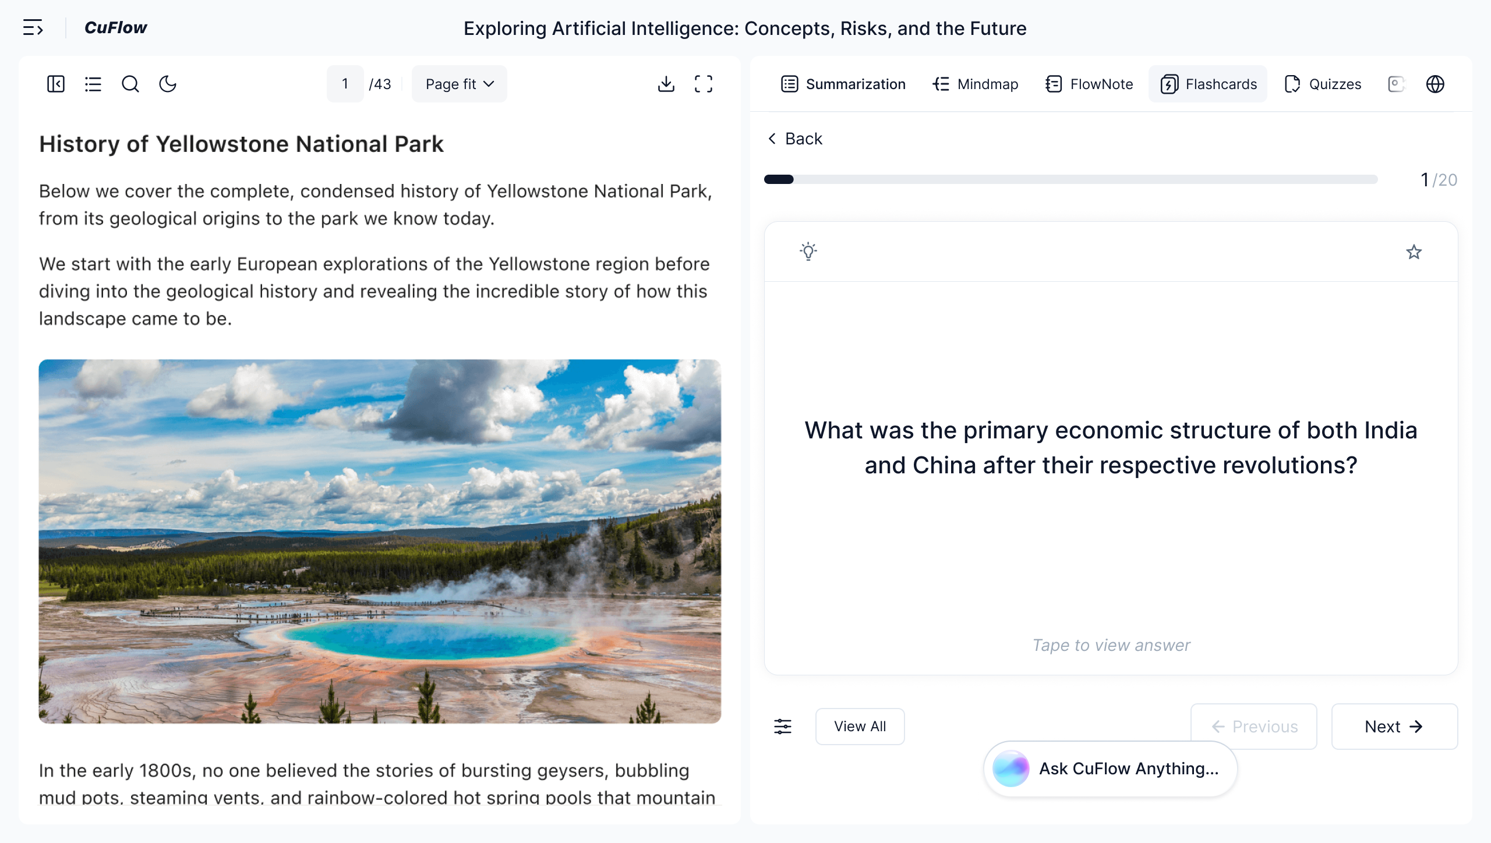Click the document title Exploring Artificial Intelligence
Screen dimensions: 1491x843
(x=745, y=28)
